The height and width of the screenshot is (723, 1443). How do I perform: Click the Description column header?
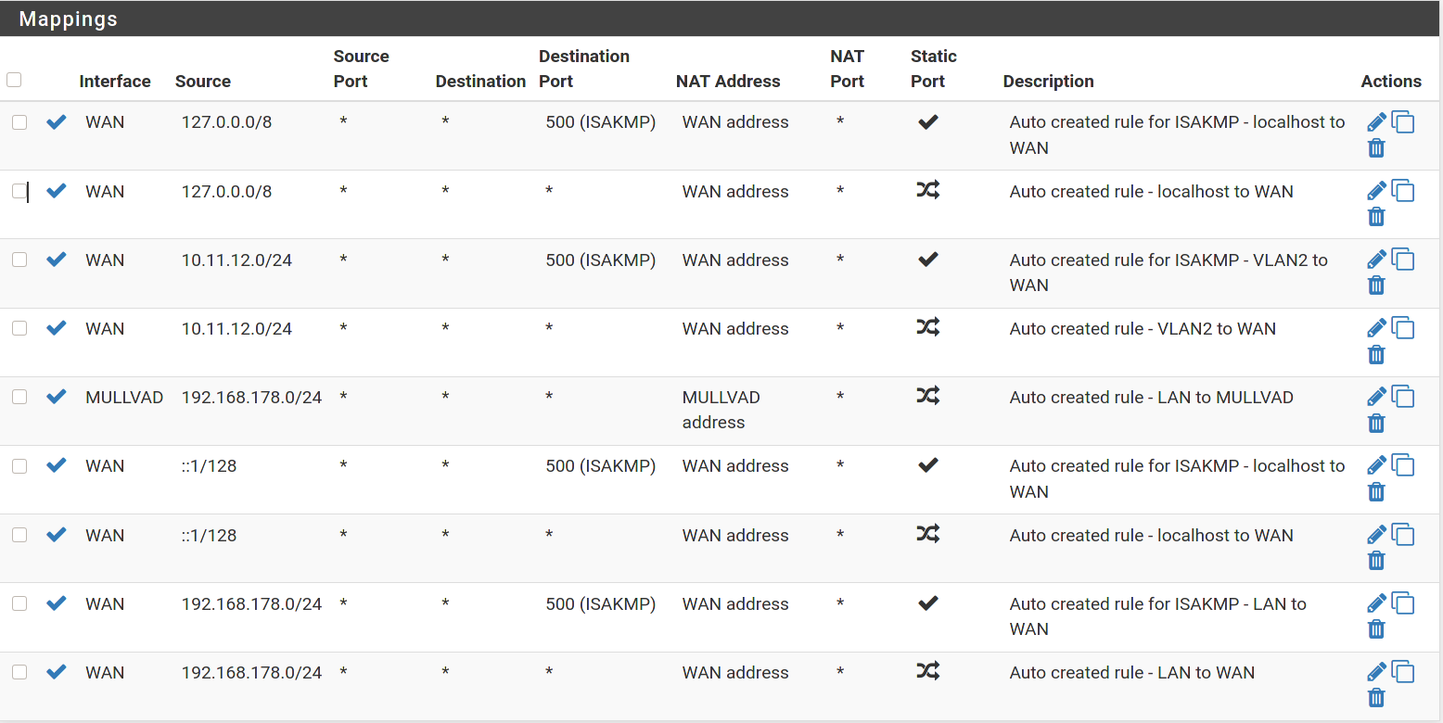(x=1048, y=82)
